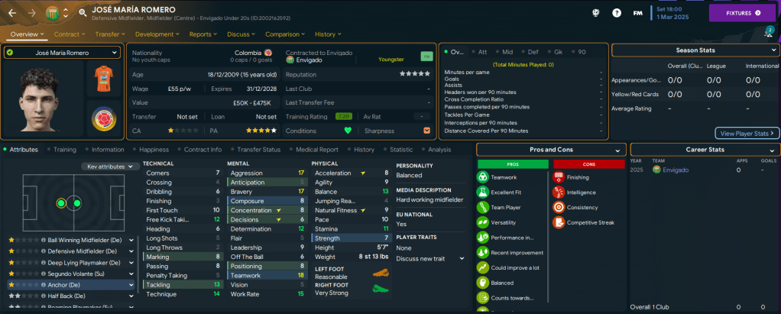Expand the Discuss new trait dropdown
The image size is (781, 314).
pyautogui.click(x=430, y=258)
